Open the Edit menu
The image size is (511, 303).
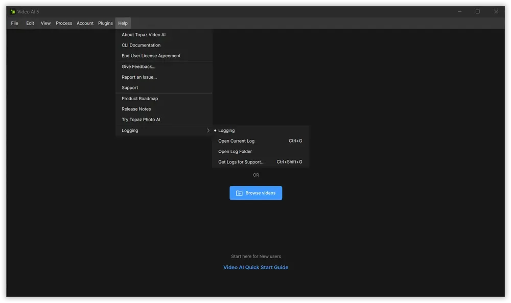tap(30, 23)
